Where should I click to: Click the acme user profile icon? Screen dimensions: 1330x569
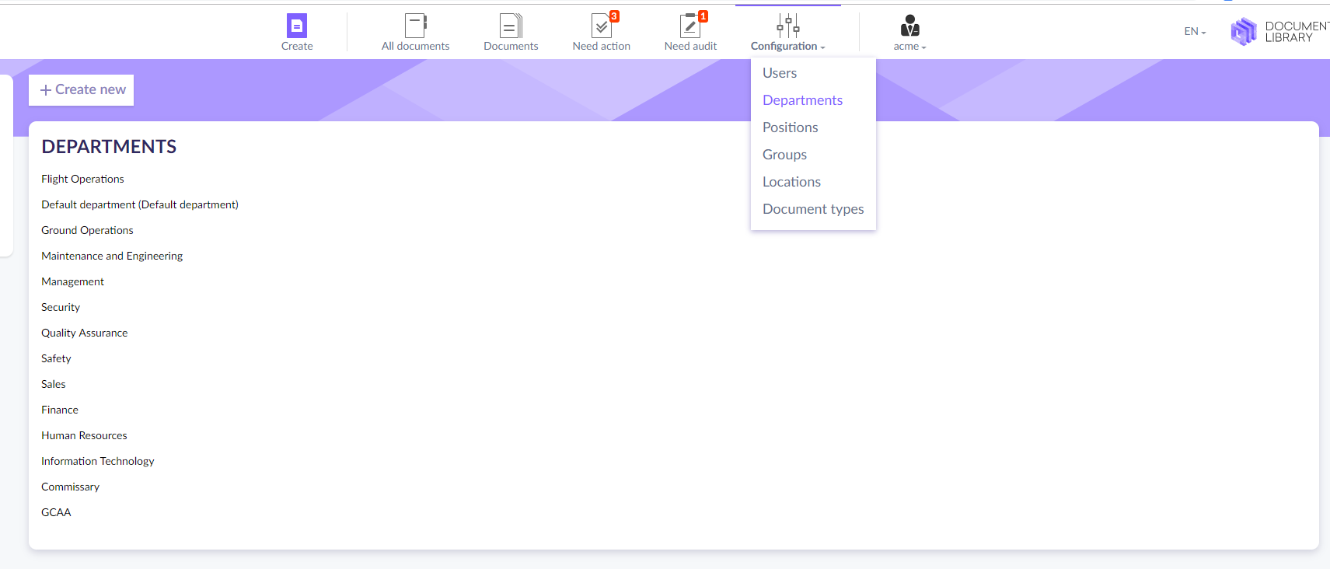909,26
